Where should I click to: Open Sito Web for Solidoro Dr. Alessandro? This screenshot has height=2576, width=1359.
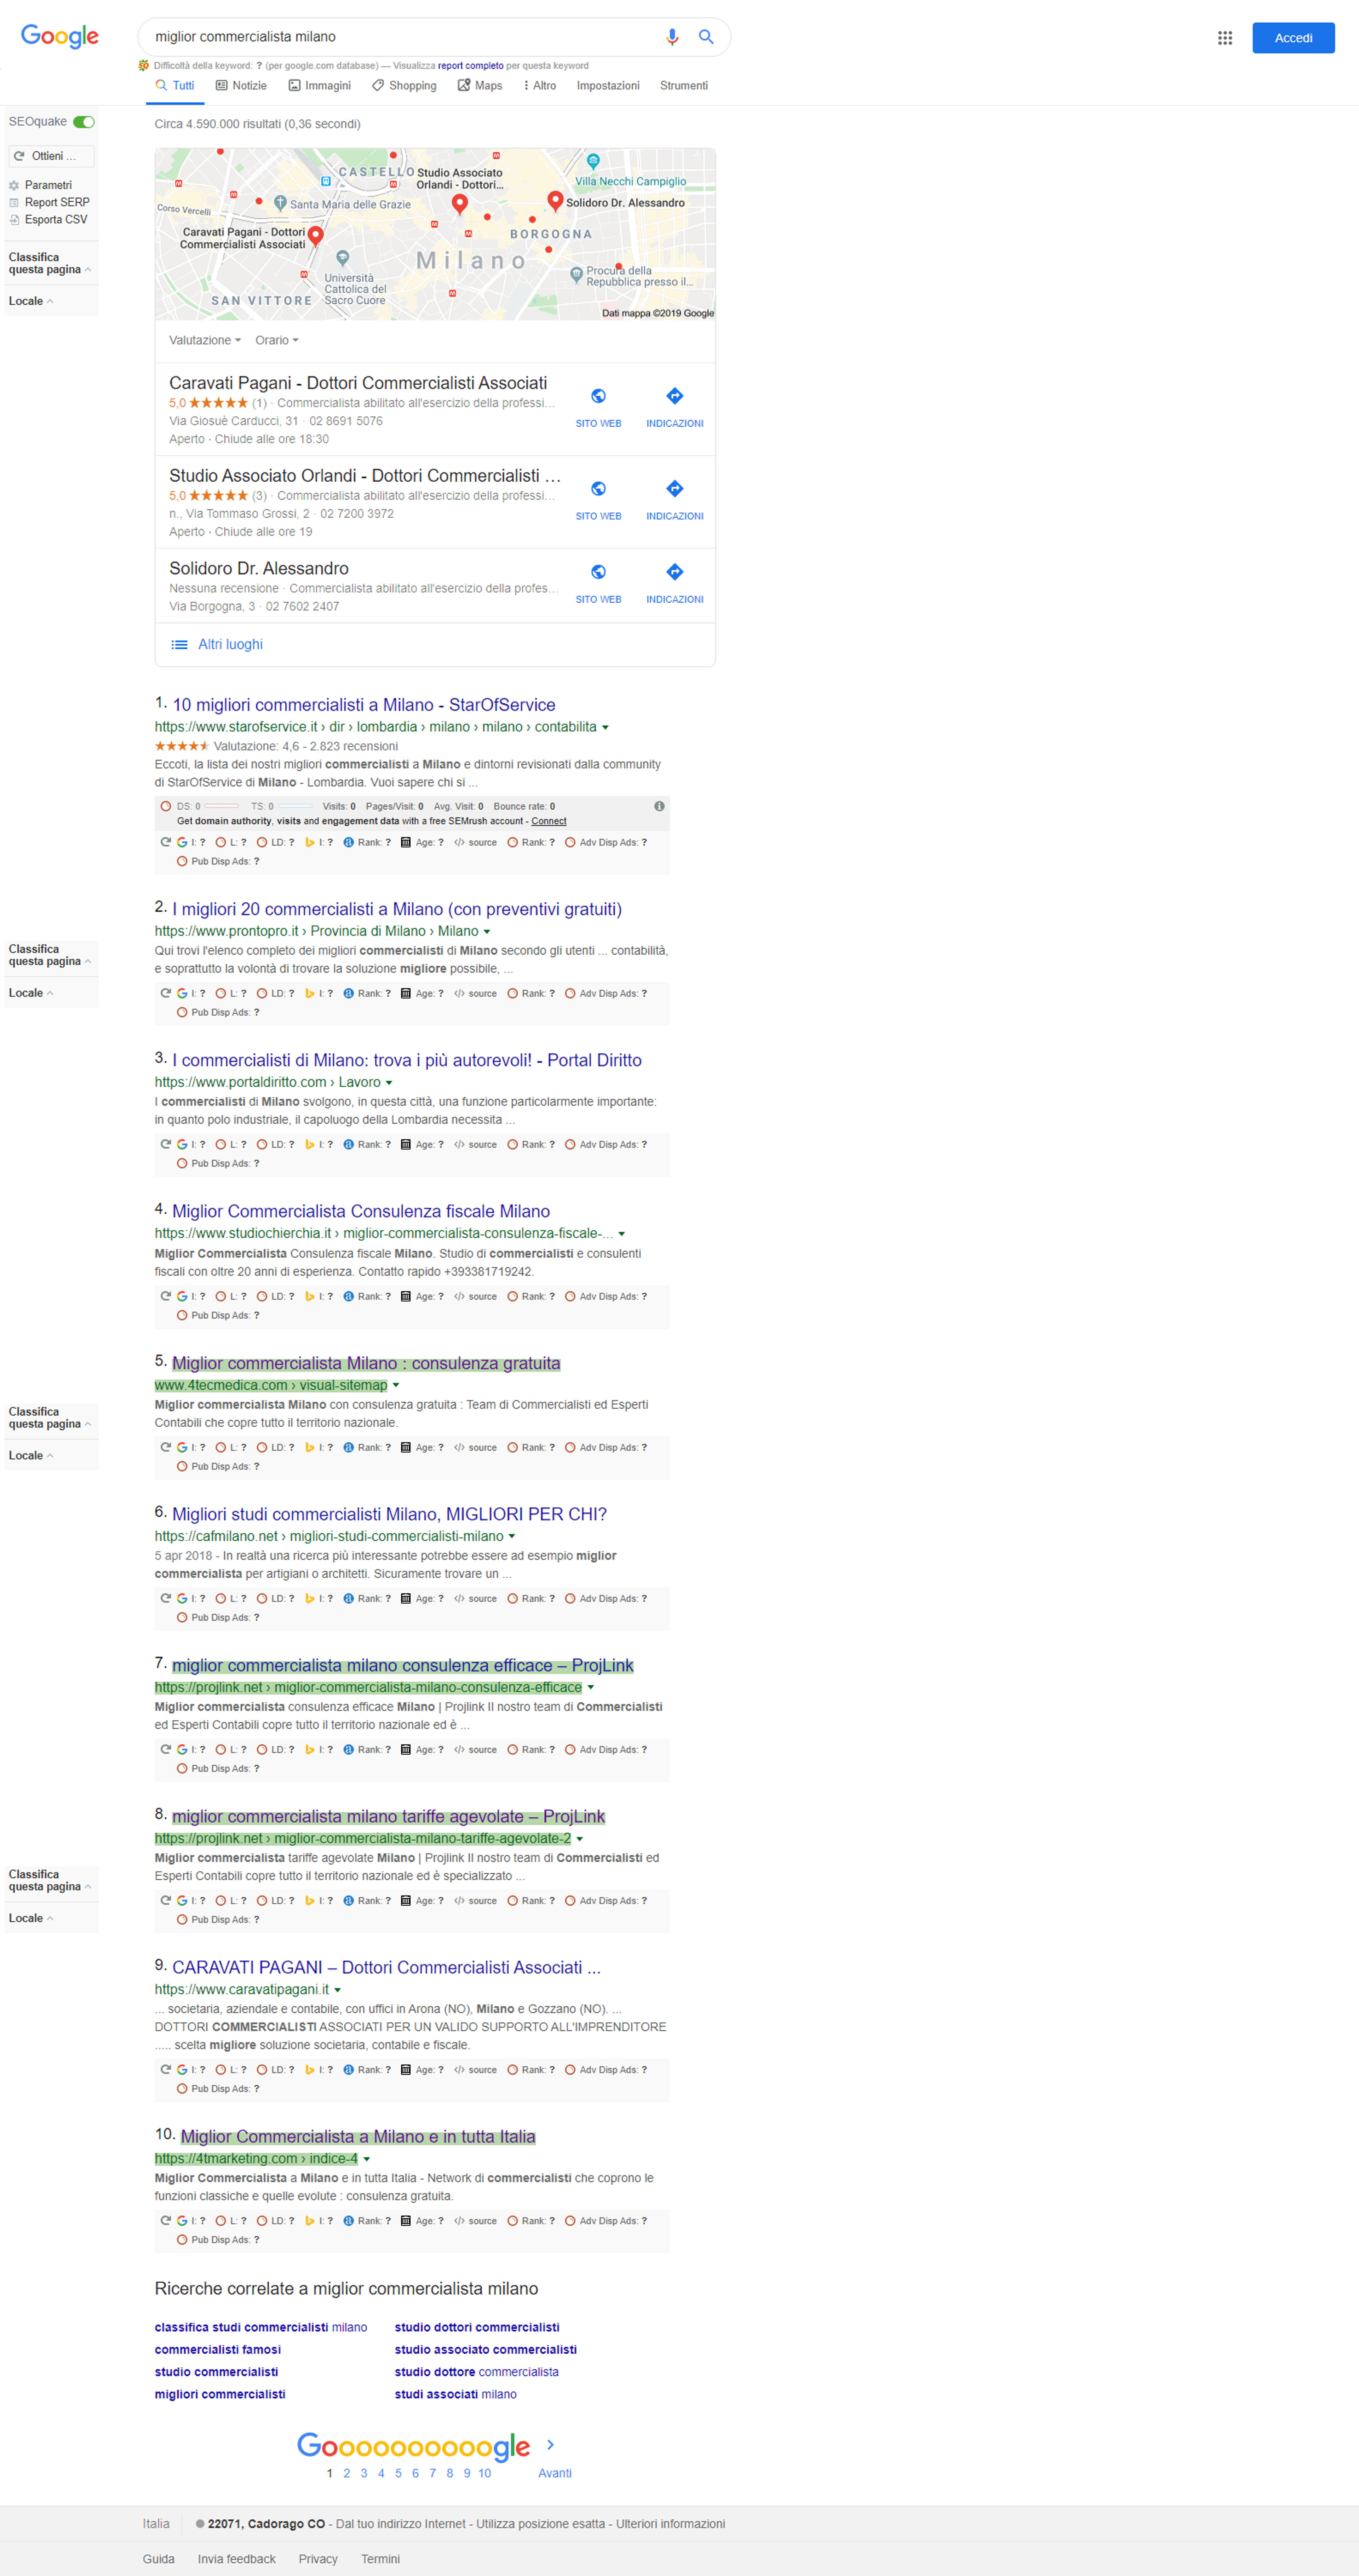click(598, 583)
